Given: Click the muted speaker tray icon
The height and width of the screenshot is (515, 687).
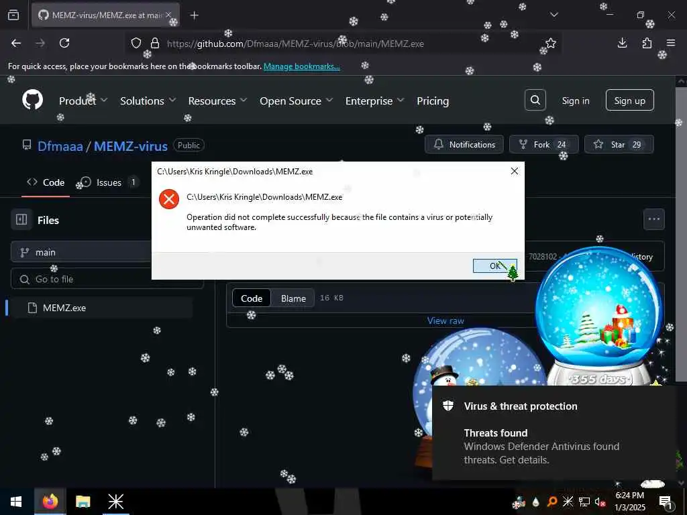Looking at the screenshot, I should click(x=600, y=502).
